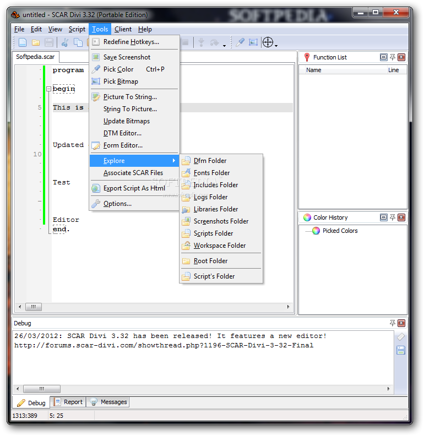Screen dimensions: 424x436
Task: Choose Pick Color menu entry
Action: click(134, 69)
